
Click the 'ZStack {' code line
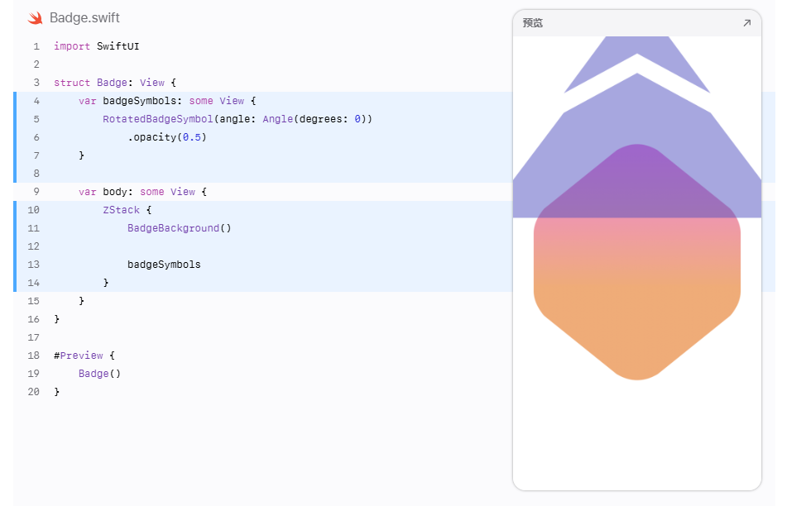click(x=127, y=210)
